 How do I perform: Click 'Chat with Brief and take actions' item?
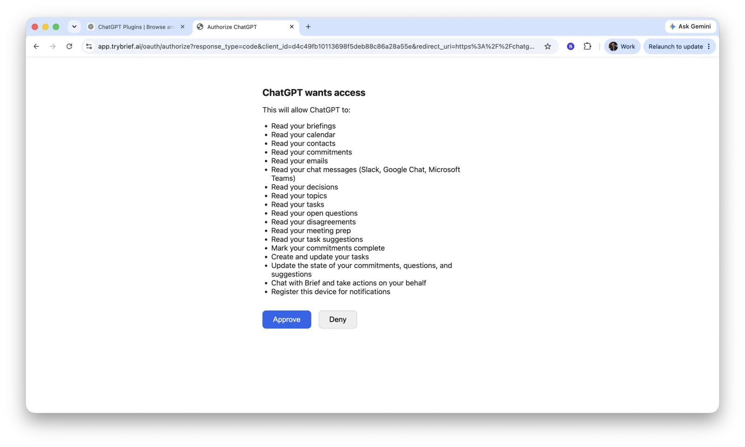pos(349,283)
